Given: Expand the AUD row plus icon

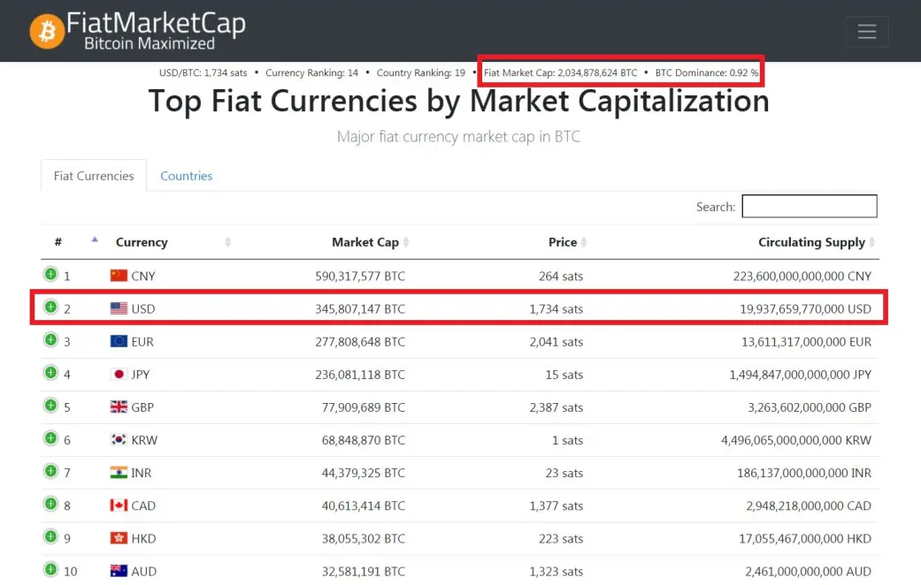Looking at the screenshot, I should [x=51, y=570].
